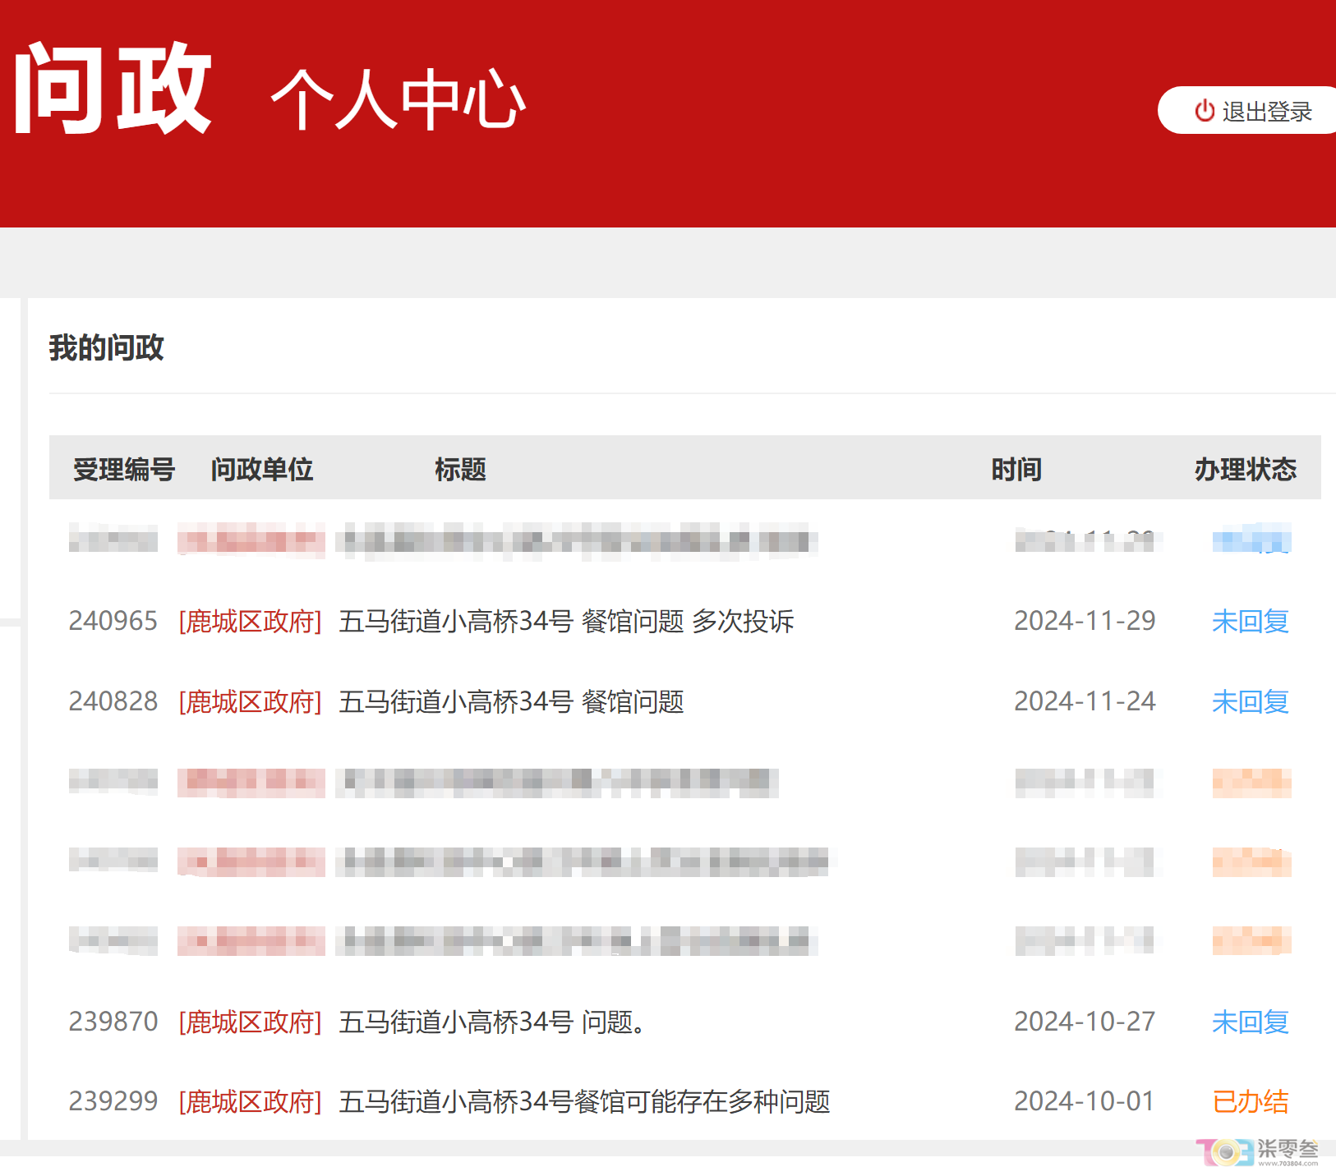Click the 受理编号 column header
The width and height of the screenshot is (1336, 1176).
click(124, 469)
